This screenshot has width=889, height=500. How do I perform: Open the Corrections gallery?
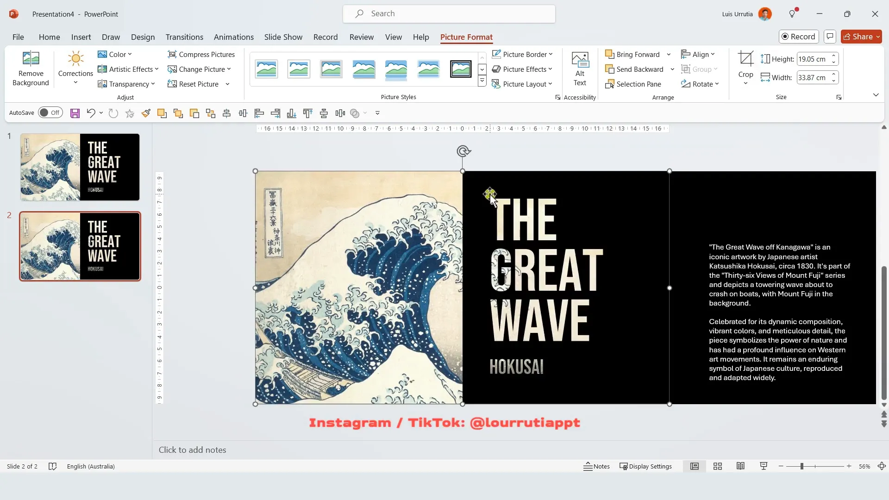point(75,69)
